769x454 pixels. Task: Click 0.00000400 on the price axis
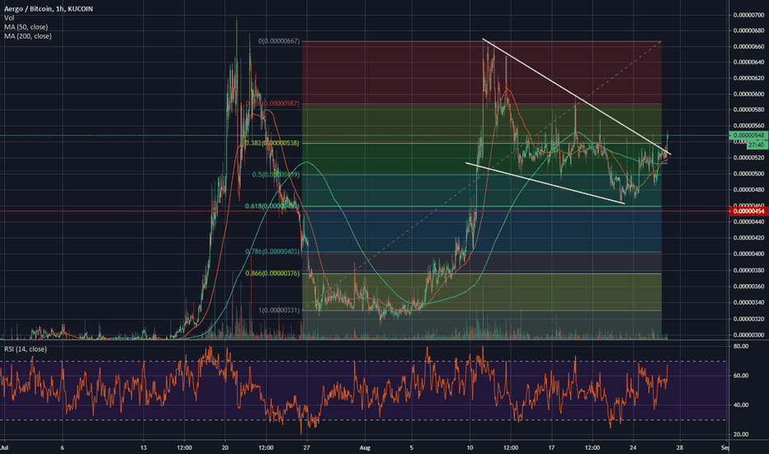[749, 253]
